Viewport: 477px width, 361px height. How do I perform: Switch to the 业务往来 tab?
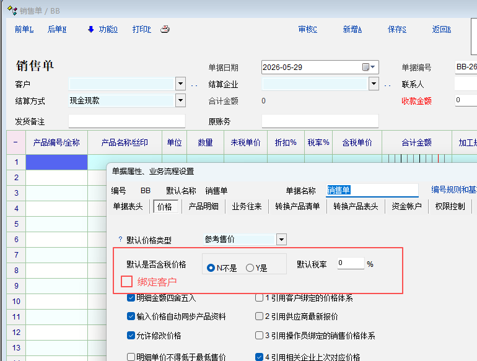247,206
